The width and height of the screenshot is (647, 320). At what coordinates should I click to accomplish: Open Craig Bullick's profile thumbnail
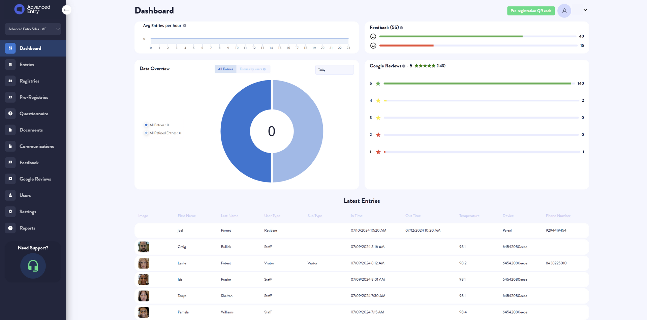tap(143, 247)
